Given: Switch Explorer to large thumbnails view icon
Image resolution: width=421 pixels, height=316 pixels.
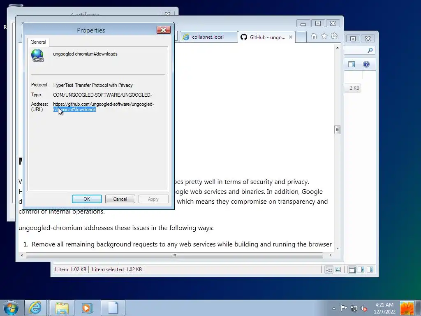Looking at the screenshot, I should [x=338, y=270].
